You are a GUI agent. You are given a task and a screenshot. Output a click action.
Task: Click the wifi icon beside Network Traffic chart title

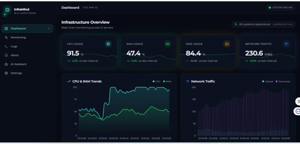[x=188, y=81]
